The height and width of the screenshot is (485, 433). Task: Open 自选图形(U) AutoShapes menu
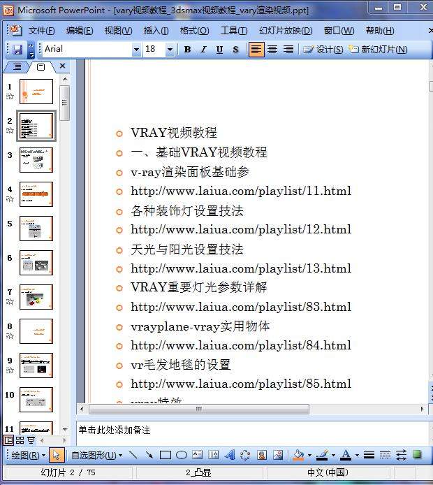[97, 456]
